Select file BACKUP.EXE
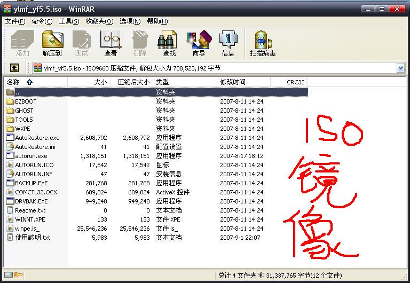This screenshot has height=283, width=410. coord(31,183)
